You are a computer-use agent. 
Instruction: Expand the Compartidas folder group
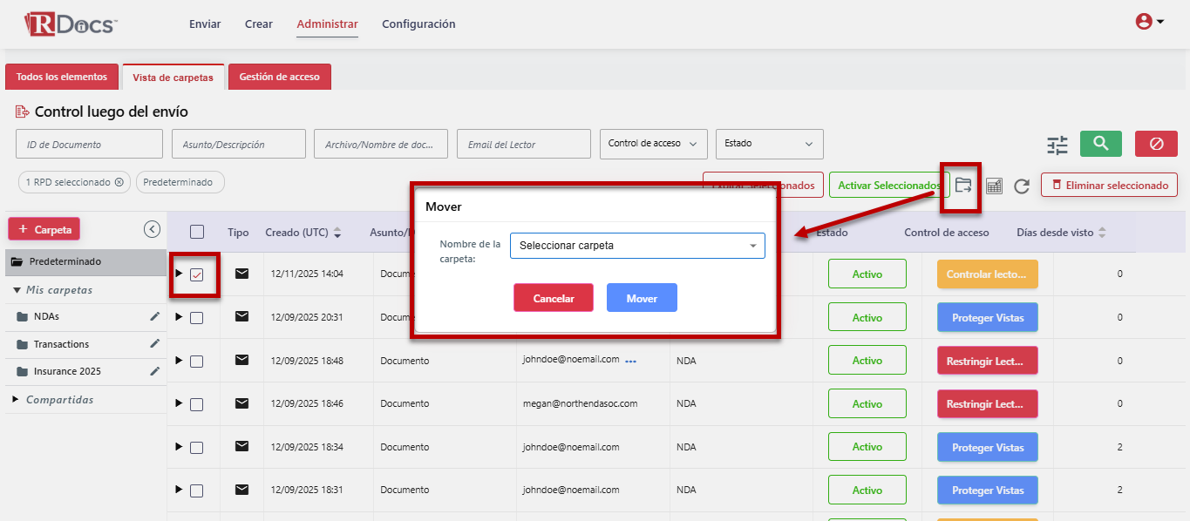[x=16, y=399]
